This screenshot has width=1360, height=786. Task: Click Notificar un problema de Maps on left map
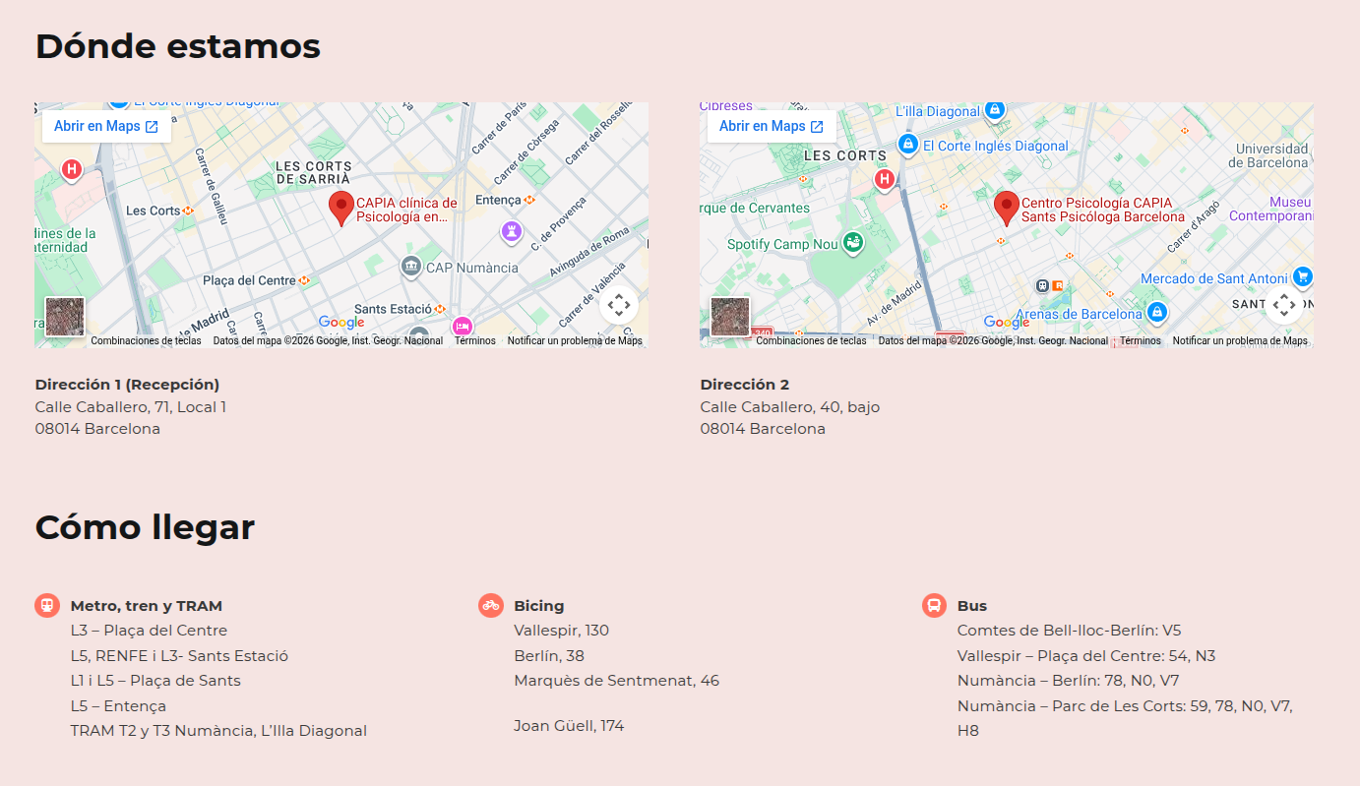[575, 341]
